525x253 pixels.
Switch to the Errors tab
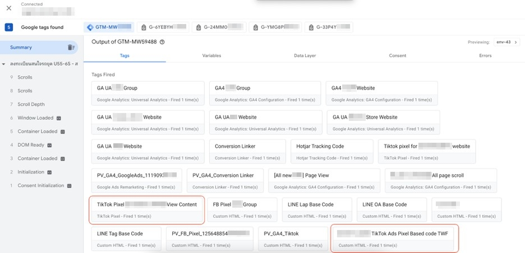pyautogui.click(x=485, y=55)
